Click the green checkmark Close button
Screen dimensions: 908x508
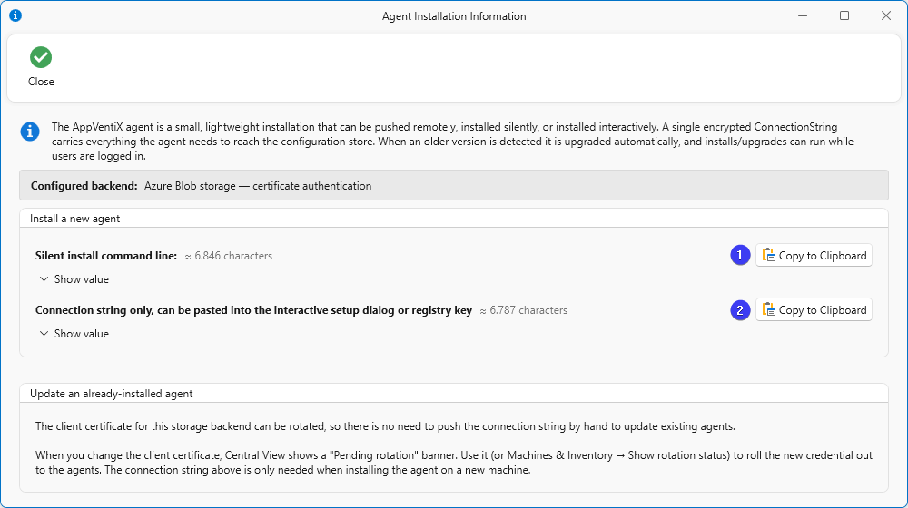[x=41, y=67]
